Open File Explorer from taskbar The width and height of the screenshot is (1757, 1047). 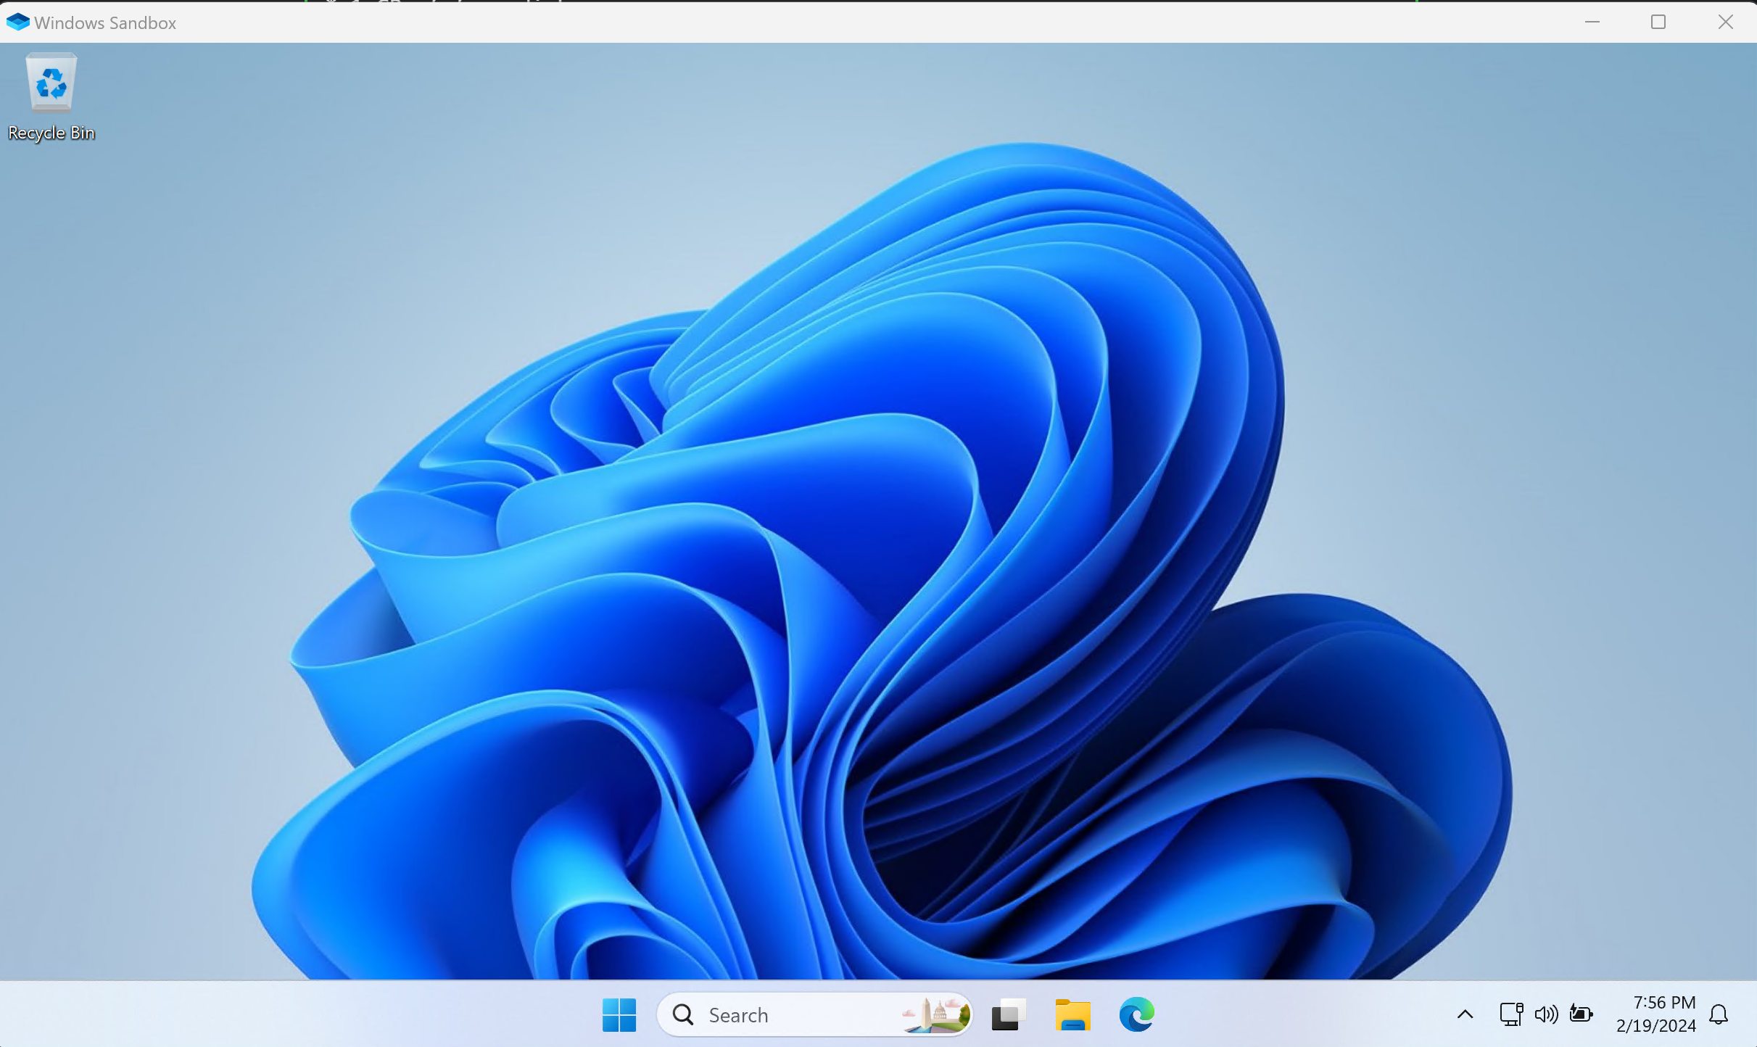tap(1073, 1014)
